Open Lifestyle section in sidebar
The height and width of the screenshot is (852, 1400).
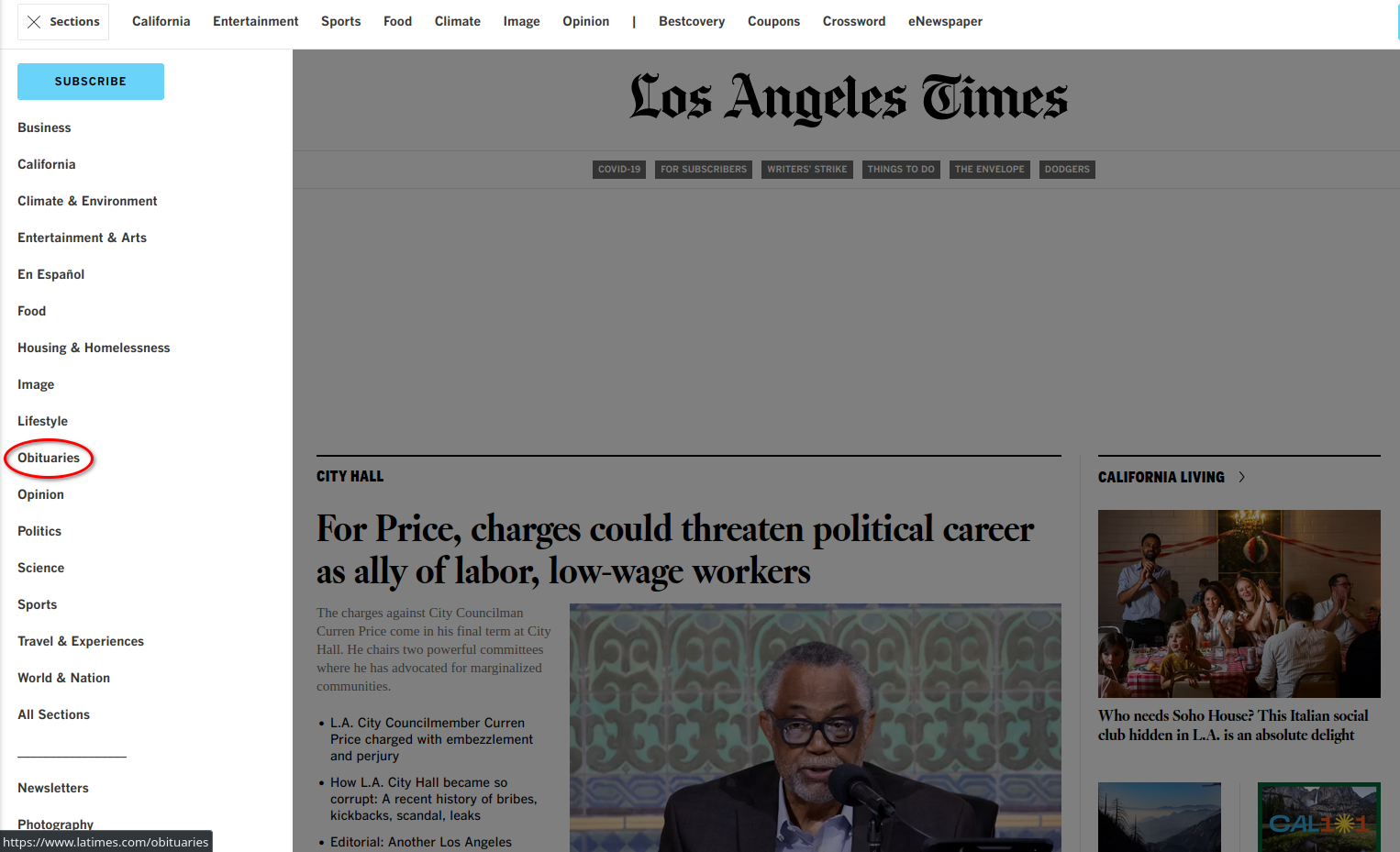43,421
